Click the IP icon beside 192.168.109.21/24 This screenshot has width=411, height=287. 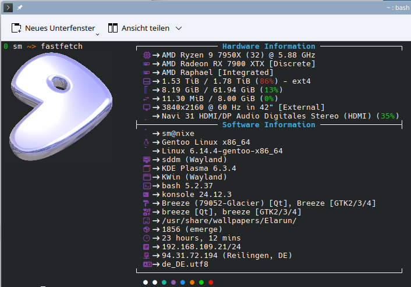(146, 247)
